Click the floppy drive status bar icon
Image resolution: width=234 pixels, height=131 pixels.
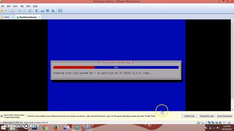[x=205, y=123]
